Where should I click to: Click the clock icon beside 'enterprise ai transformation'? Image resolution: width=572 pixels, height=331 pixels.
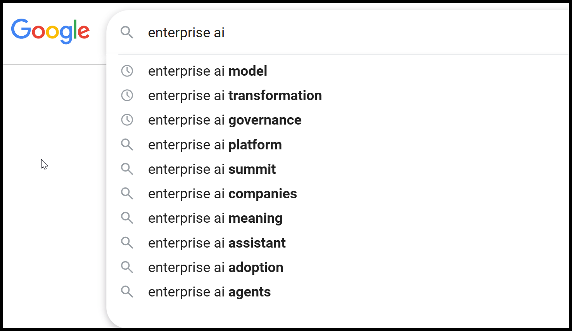pyautogui.click(x=127, y=95)
